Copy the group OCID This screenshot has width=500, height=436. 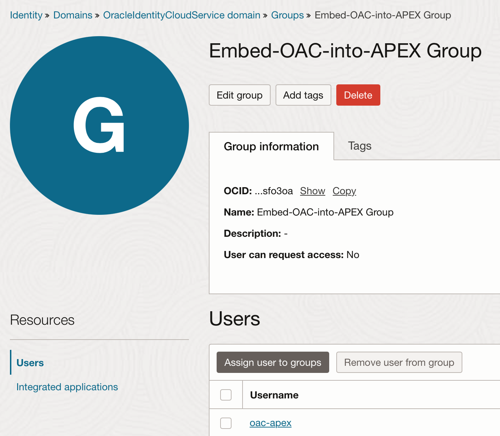[x=344, y=191]
